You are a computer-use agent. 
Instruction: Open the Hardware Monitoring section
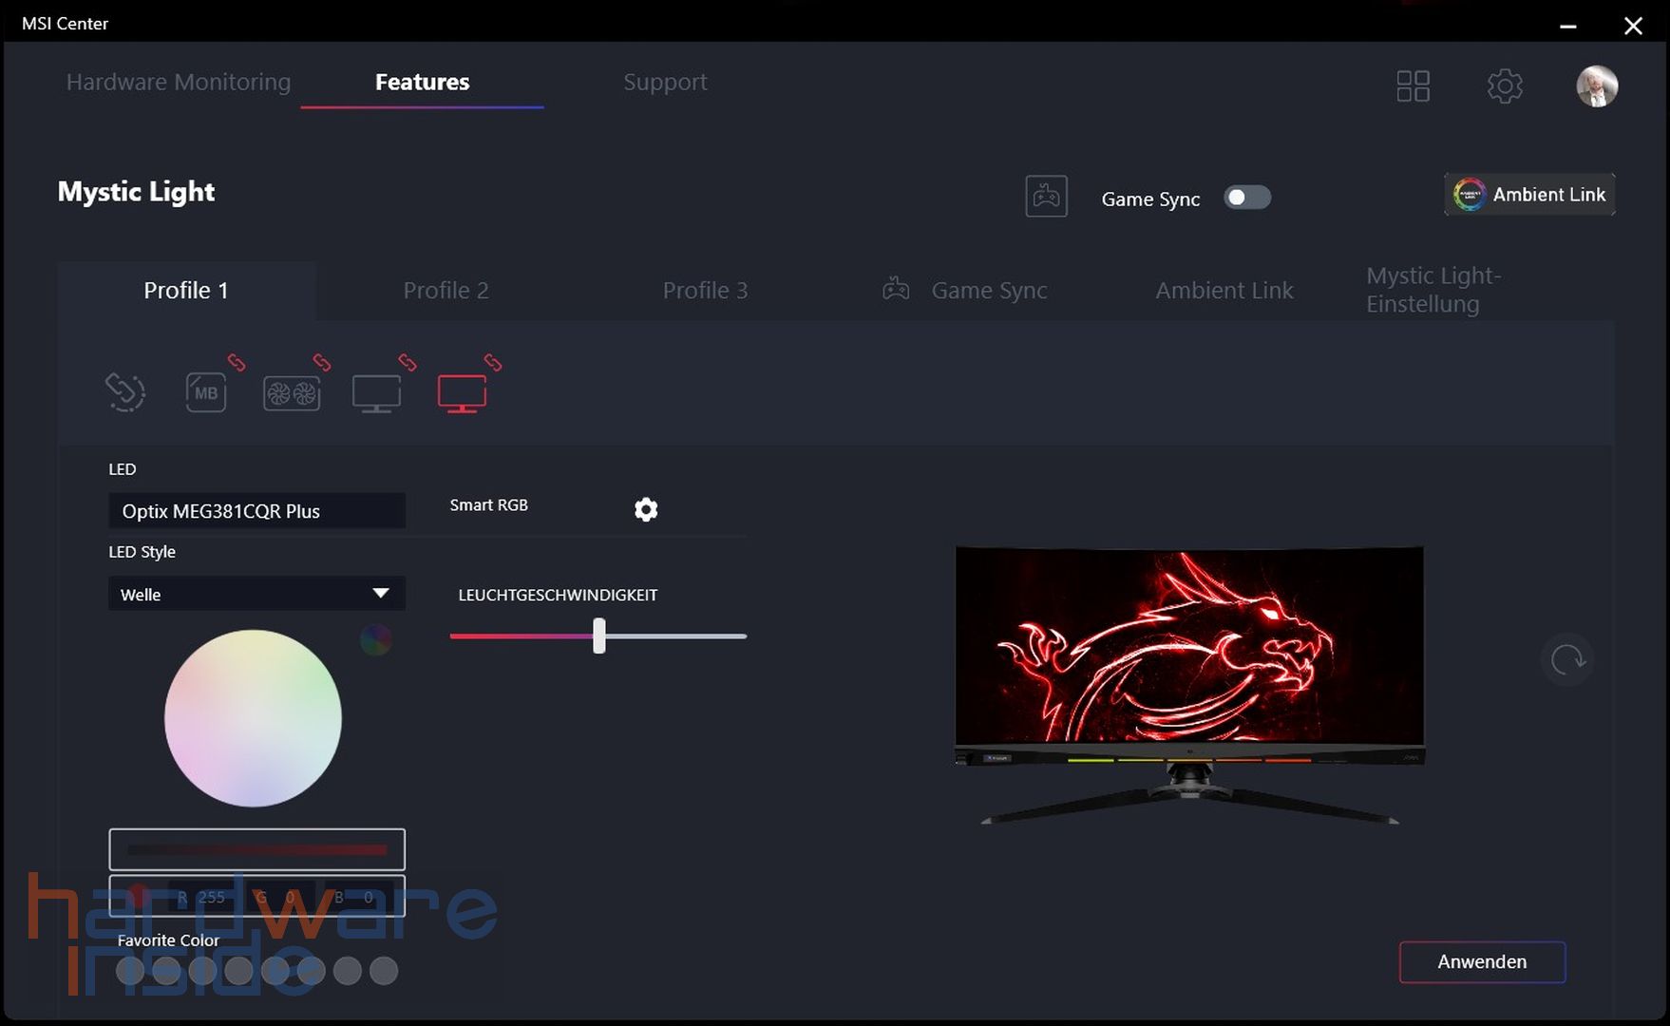(178, 83)
